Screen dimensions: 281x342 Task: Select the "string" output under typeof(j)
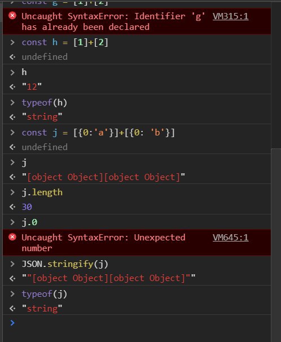(x=42, y=308)
